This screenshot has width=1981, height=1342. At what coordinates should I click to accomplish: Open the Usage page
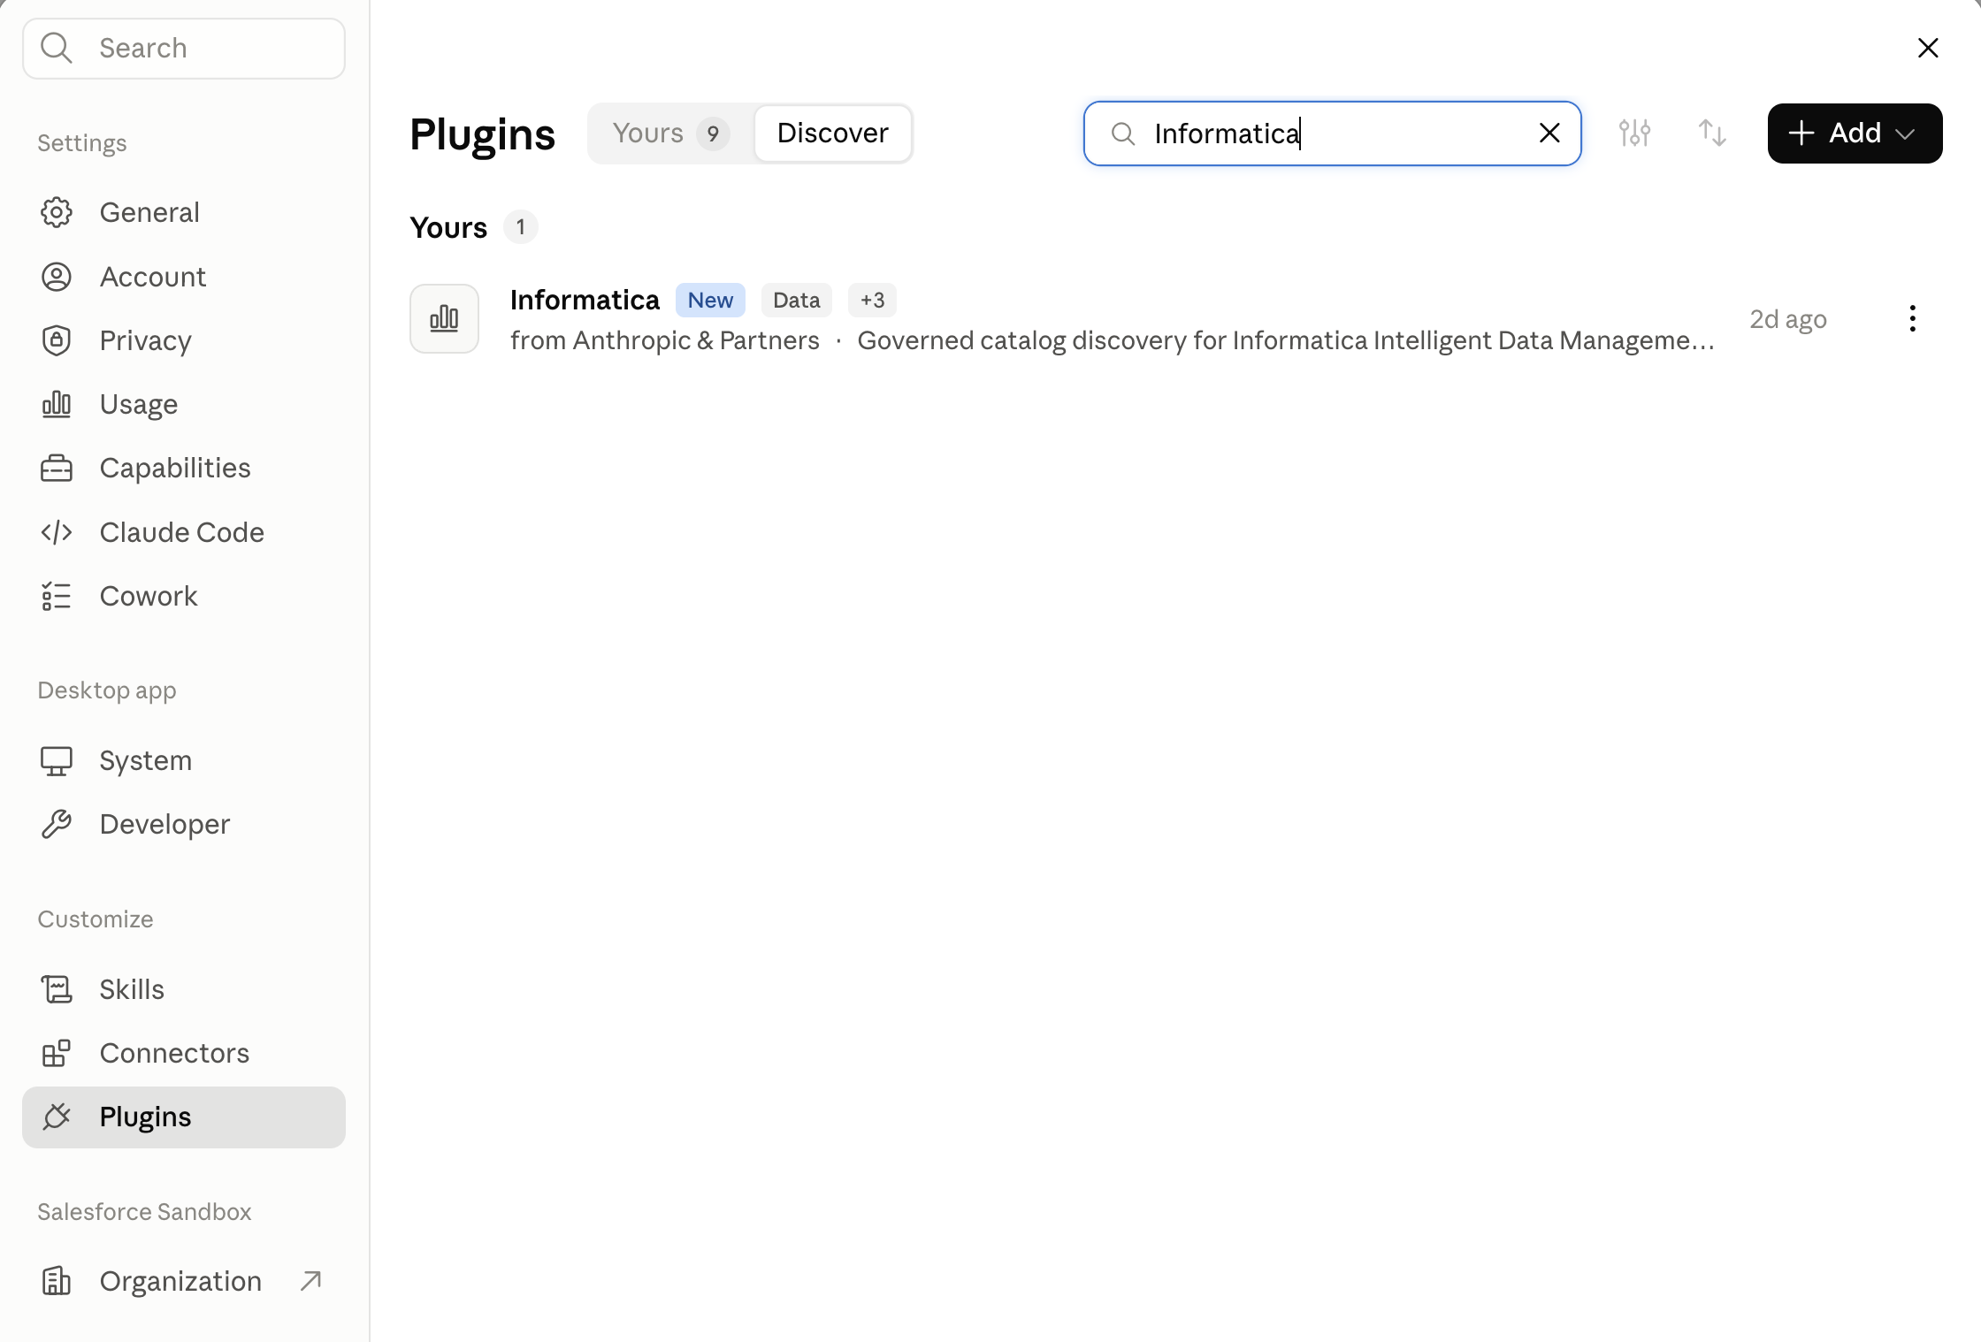pos(183,404)
